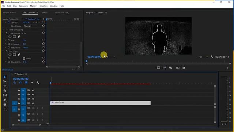Open timeline display settings wrench
234x132 pixels.
(38, 82)
